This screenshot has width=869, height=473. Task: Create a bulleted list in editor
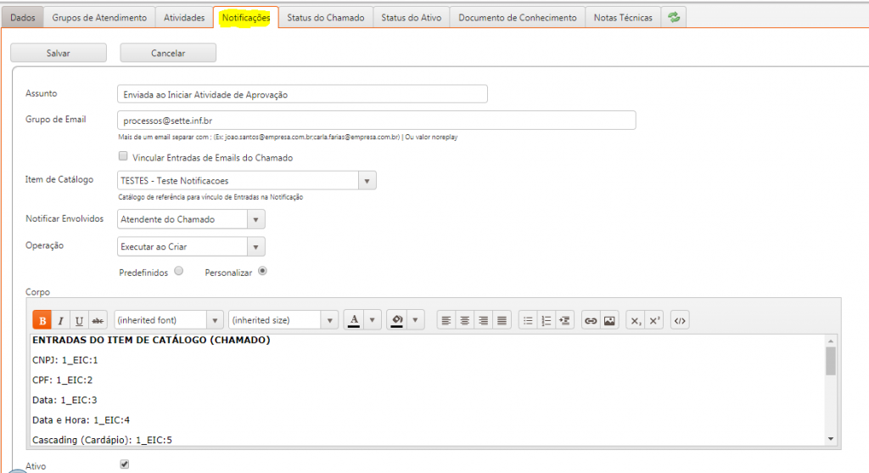pyautogui.click(x=528, y=320)
